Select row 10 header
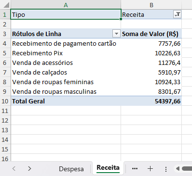 click(x=5, y=101)
